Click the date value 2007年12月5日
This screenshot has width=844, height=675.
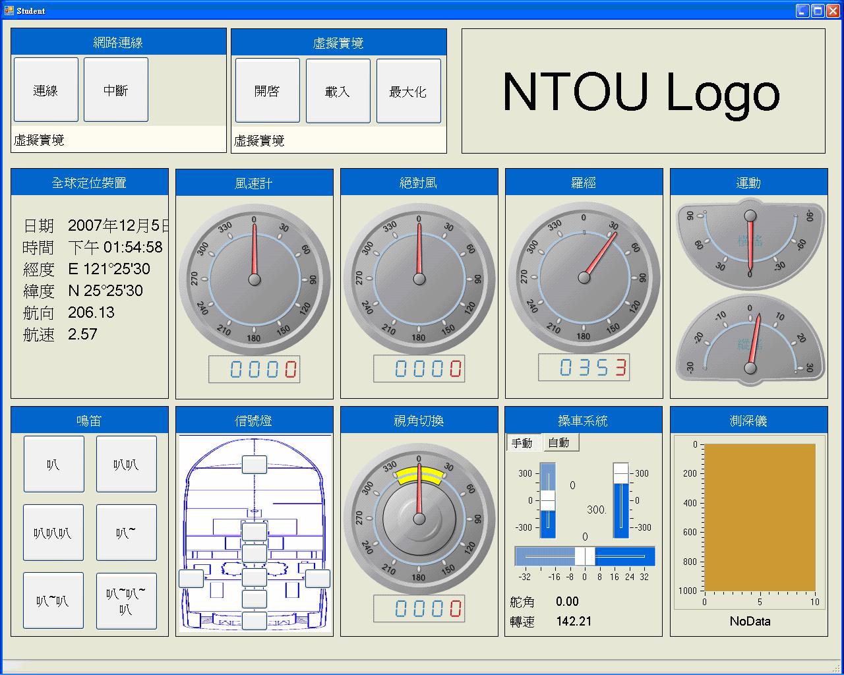point(118,225)
